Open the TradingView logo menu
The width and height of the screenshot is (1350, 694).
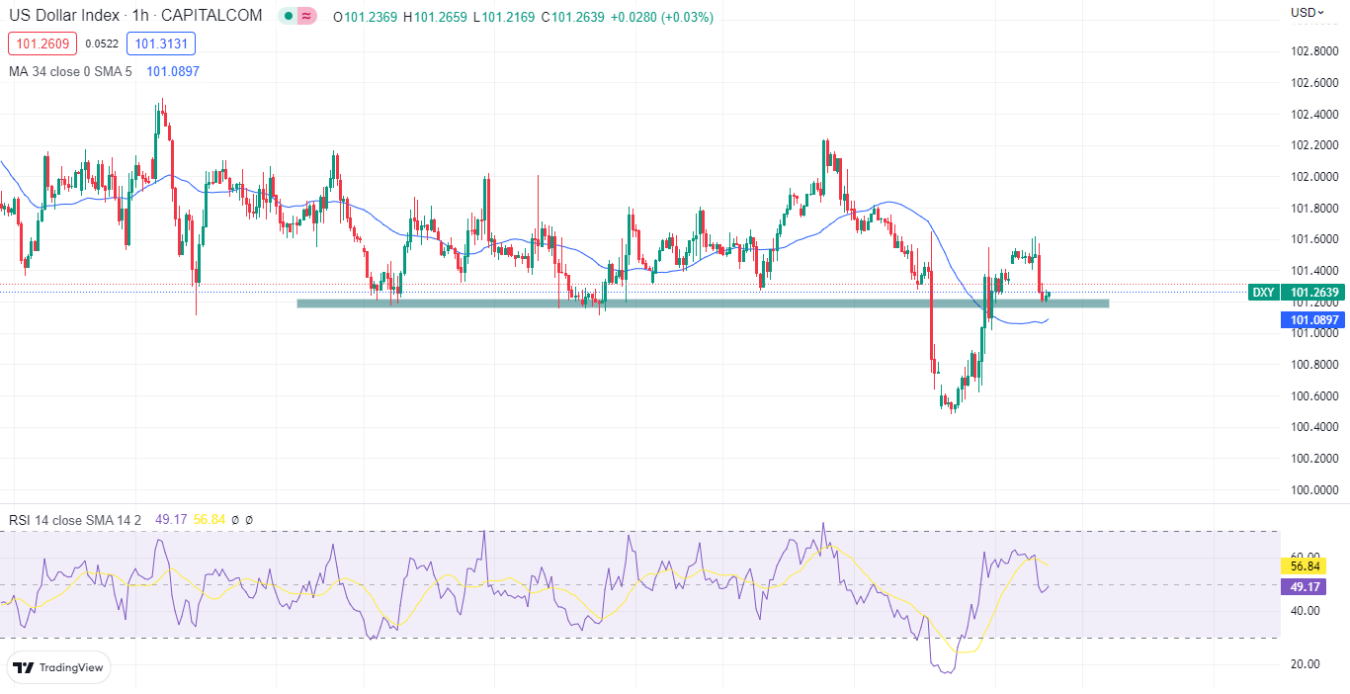pos(59,668)
